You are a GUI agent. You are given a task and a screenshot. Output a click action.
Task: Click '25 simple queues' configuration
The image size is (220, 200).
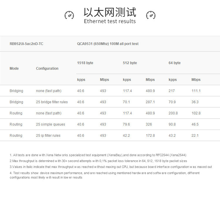pos(50,124)
